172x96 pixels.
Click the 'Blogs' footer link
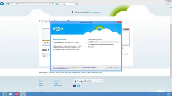[x=41, y=83]
